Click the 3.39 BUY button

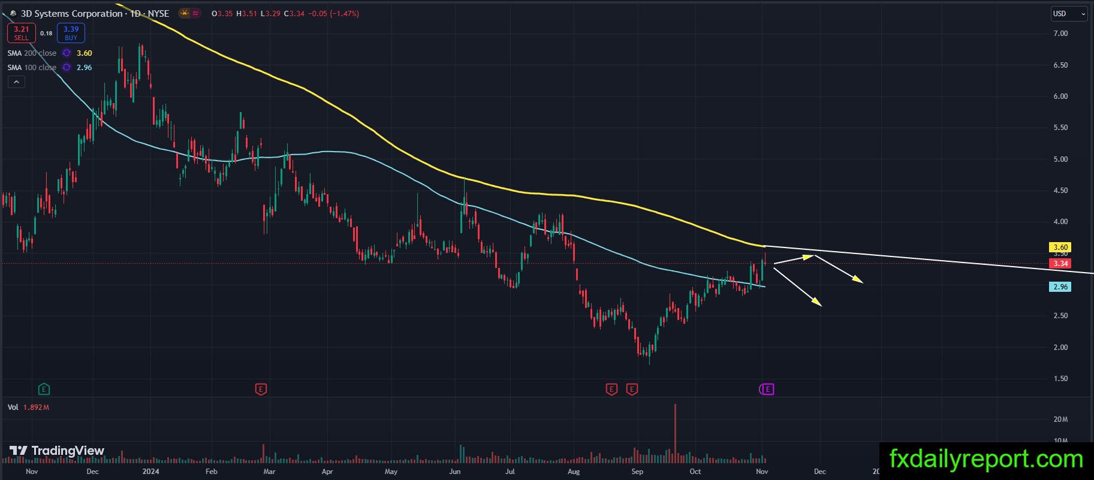tap(71, 33)
